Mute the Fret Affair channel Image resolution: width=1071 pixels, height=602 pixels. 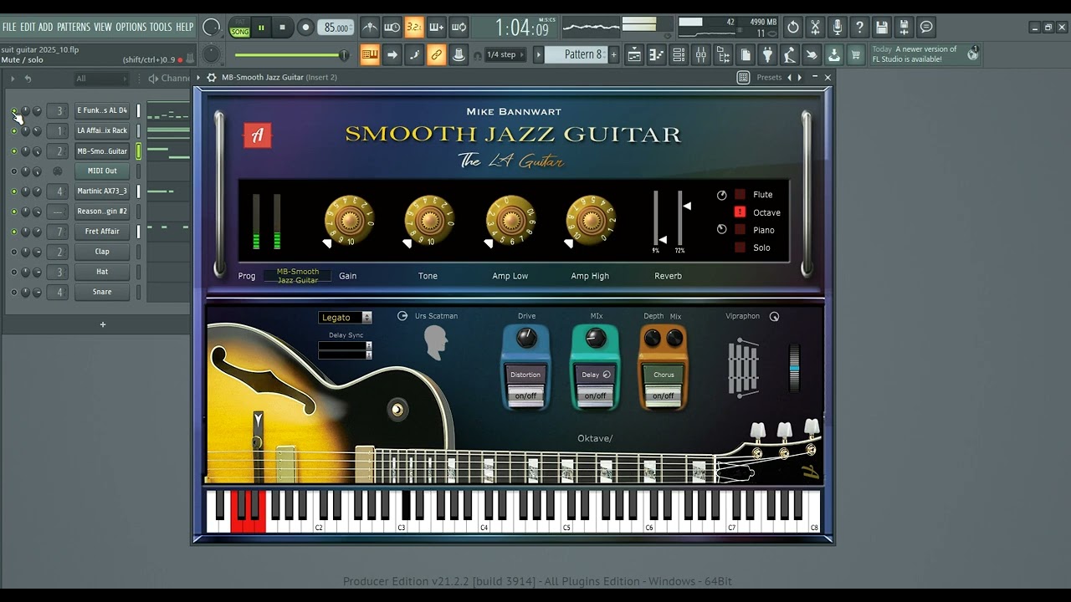[x=14, y=232]
